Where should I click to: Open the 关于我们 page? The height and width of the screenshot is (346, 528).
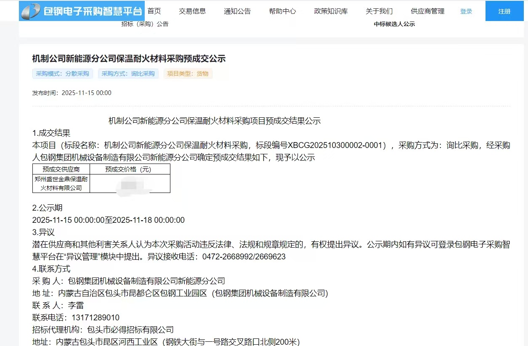[x=379, y=11]
